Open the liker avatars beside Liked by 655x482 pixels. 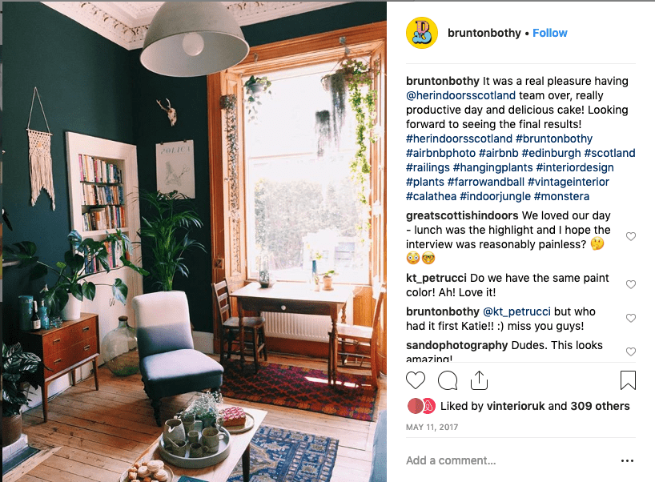[x=421, y=406]
